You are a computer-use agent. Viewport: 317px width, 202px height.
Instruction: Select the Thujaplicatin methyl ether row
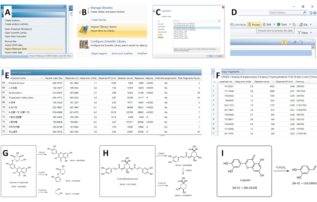tap(101, 98)
